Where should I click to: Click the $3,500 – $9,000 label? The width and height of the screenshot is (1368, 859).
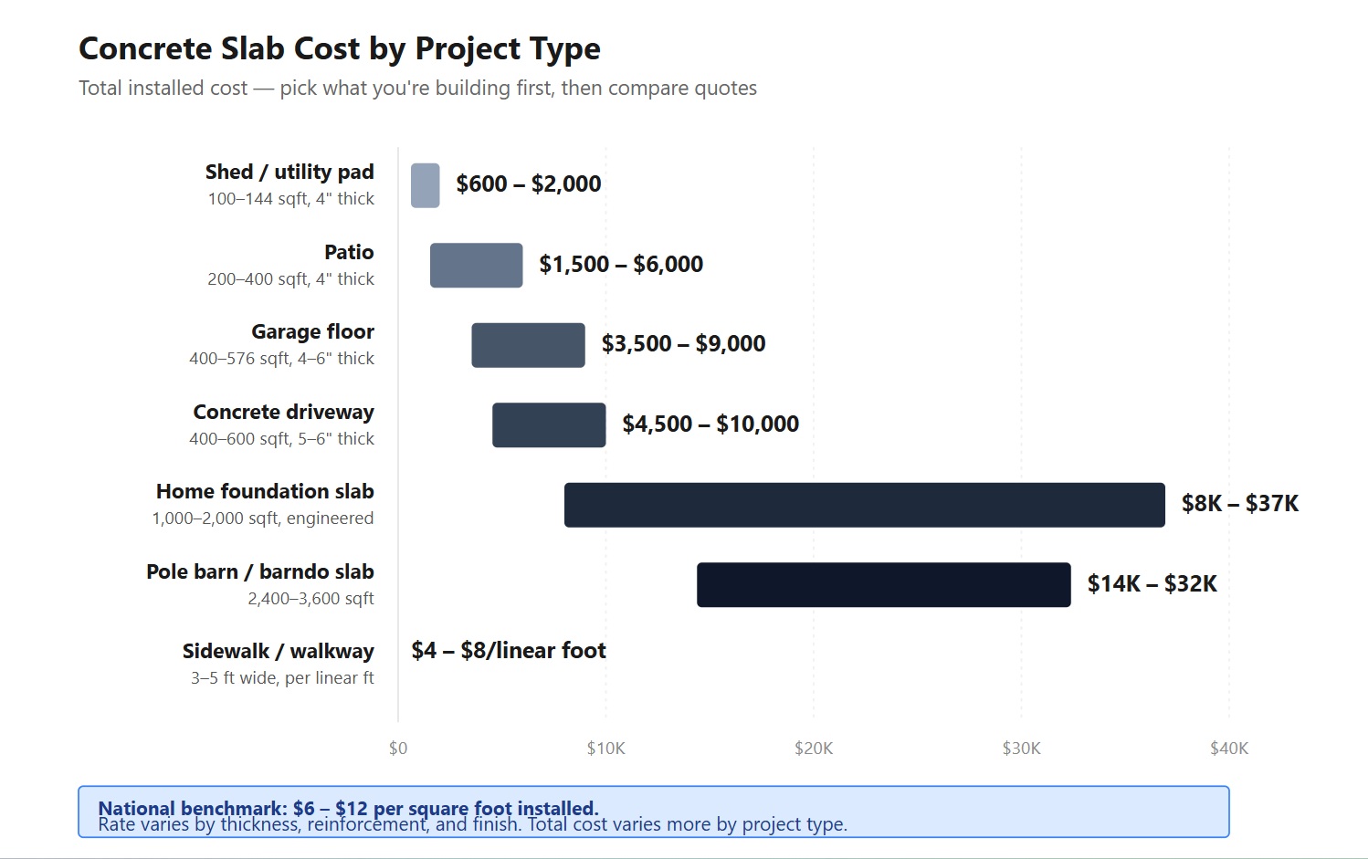pos(683,344)
